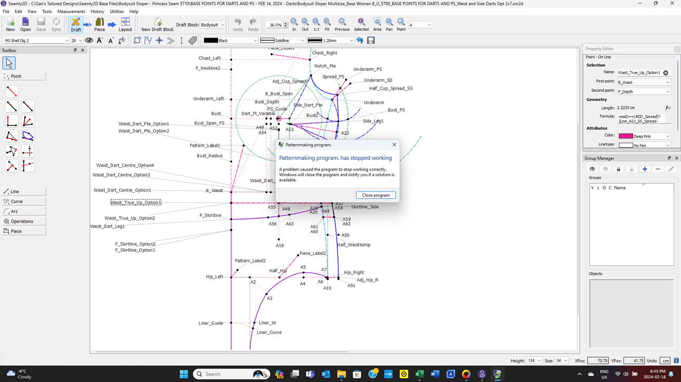
Task: Toggle point name visibility with the eye icon
Action: 89,40
